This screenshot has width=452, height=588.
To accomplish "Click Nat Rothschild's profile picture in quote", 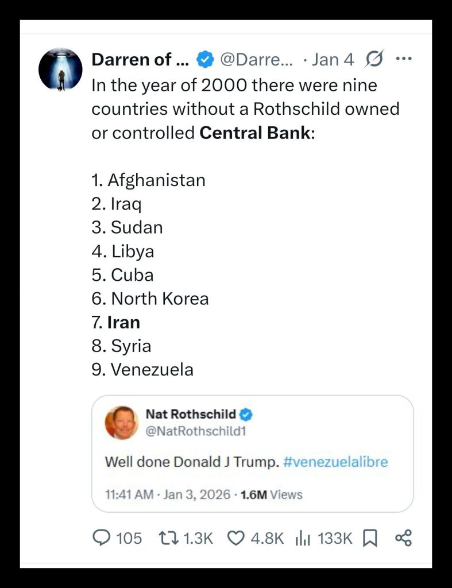I will 122,422.
